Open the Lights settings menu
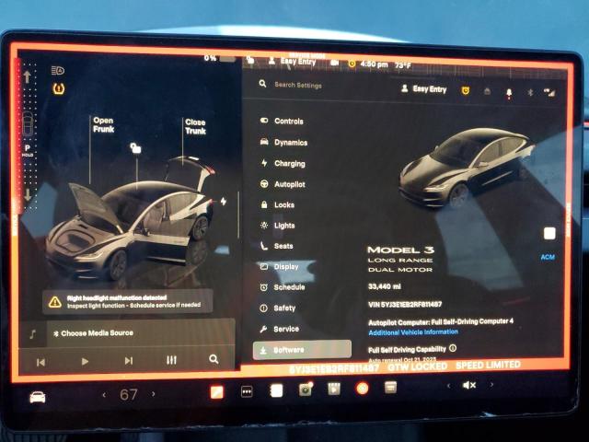The width and height of the screenshot is (589, 442). point(278,226)
